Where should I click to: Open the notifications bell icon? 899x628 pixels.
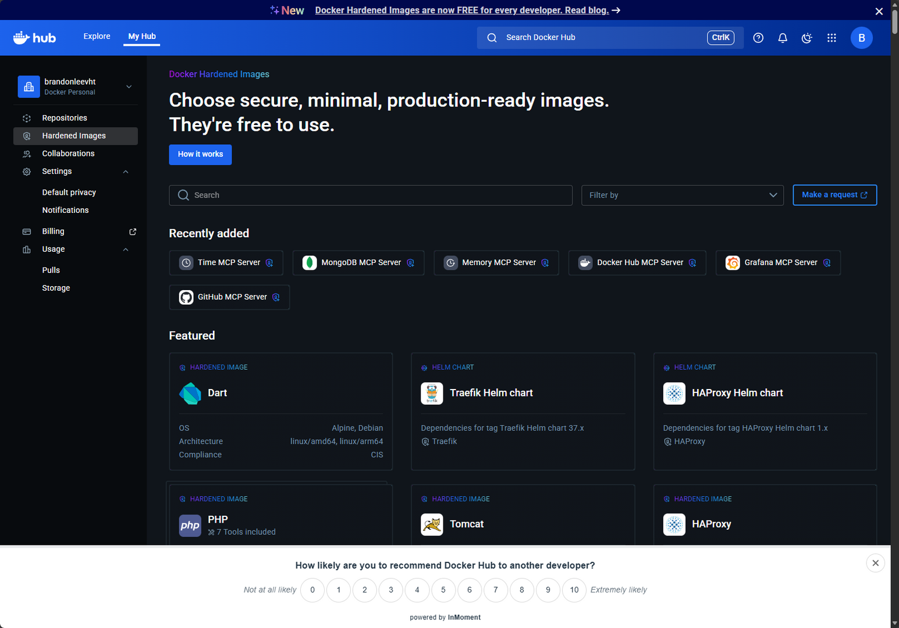[x=783, y=38]
